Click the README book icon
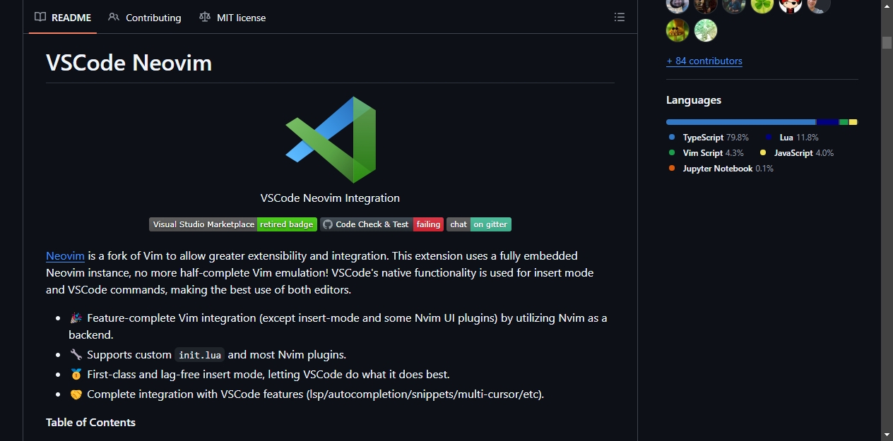The image size is (893, 441). pyautogui.click(x=40, y=17)
